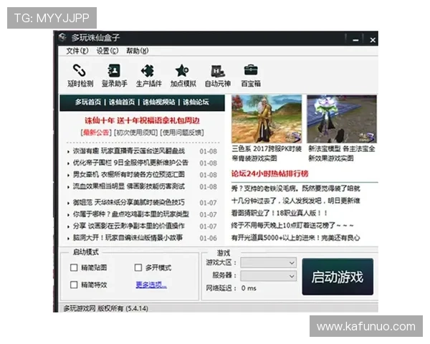Viewport: 430px width, 344px height.
Task: Open the 三色系 2017跨服PK时装 thumbnail
Action: click(267, 119)
